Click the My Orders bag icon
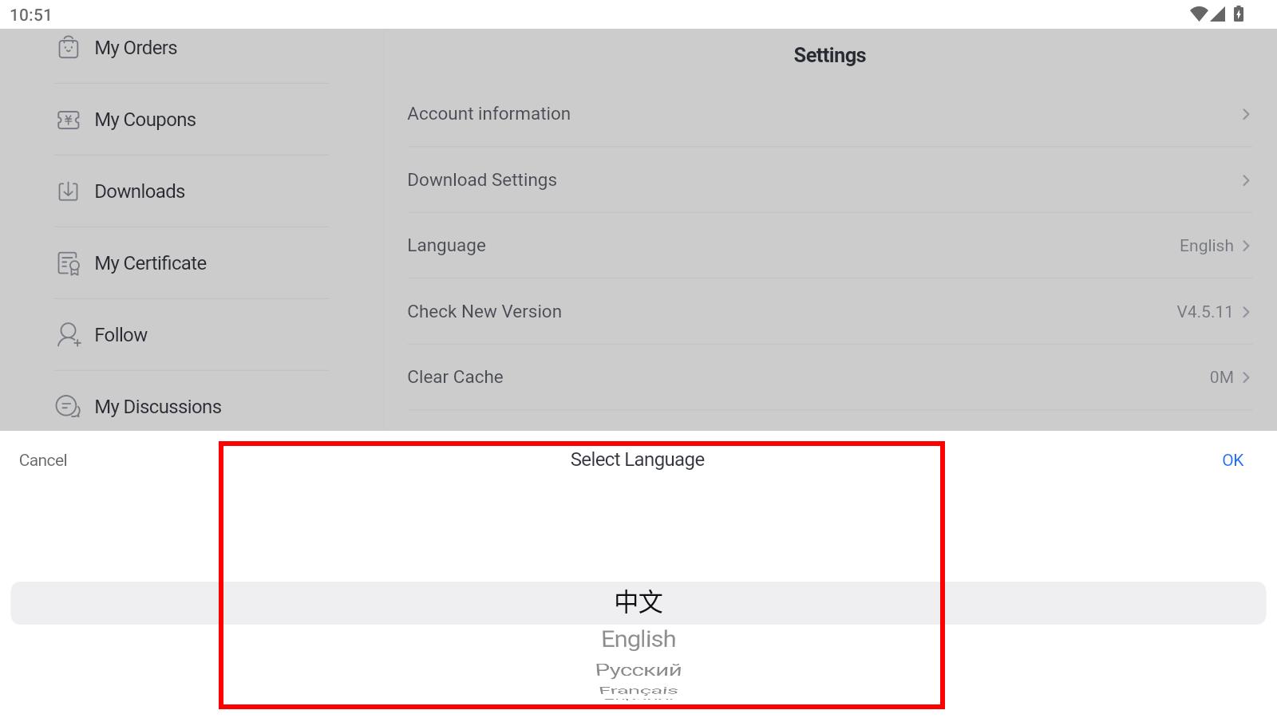The image size is (1277, 718). (69, 48)
